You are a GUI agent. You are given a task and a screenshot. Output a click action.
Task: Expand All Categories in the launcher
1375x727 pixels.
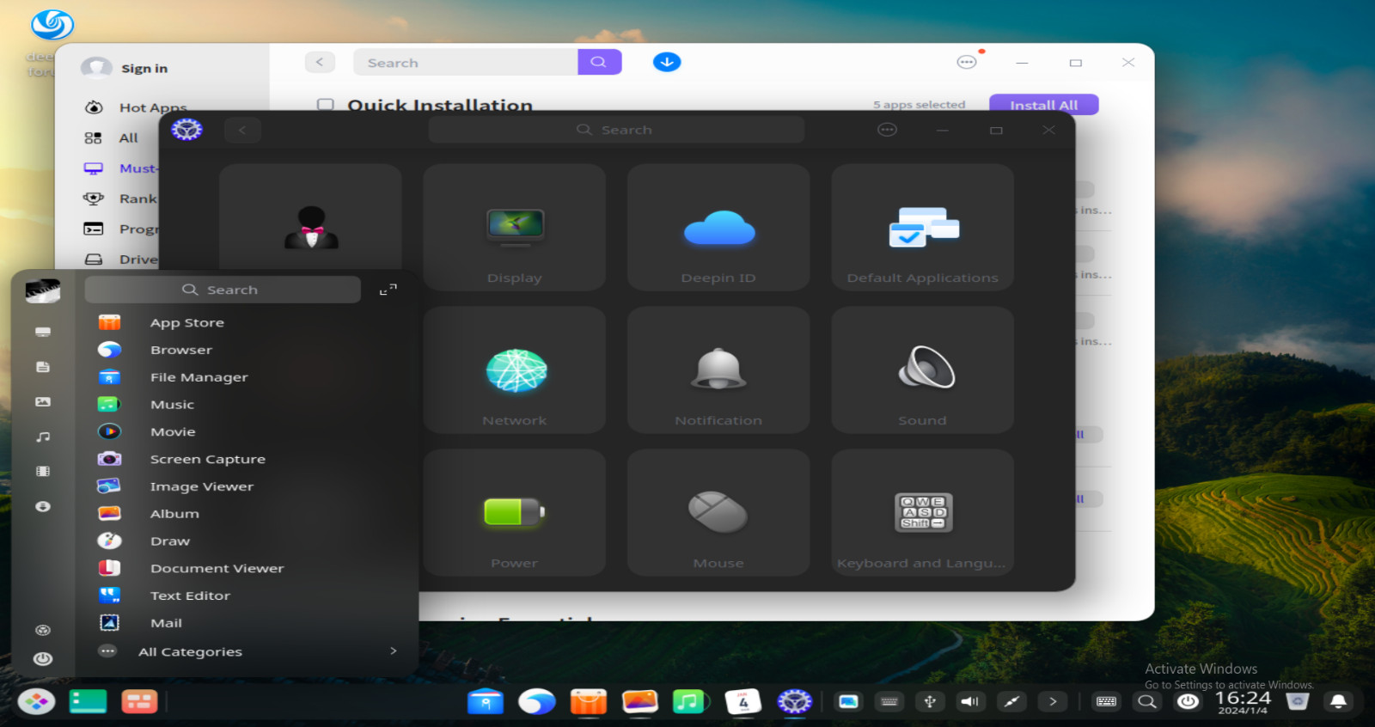(x=247, y=651)
